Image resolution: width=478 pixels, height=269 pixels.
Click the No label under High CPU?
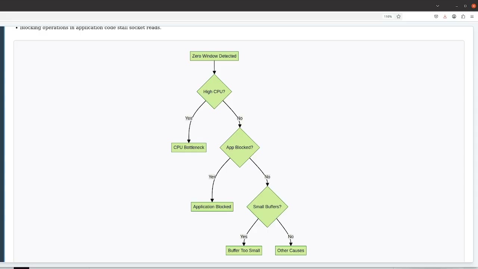[x=240, y=118]
